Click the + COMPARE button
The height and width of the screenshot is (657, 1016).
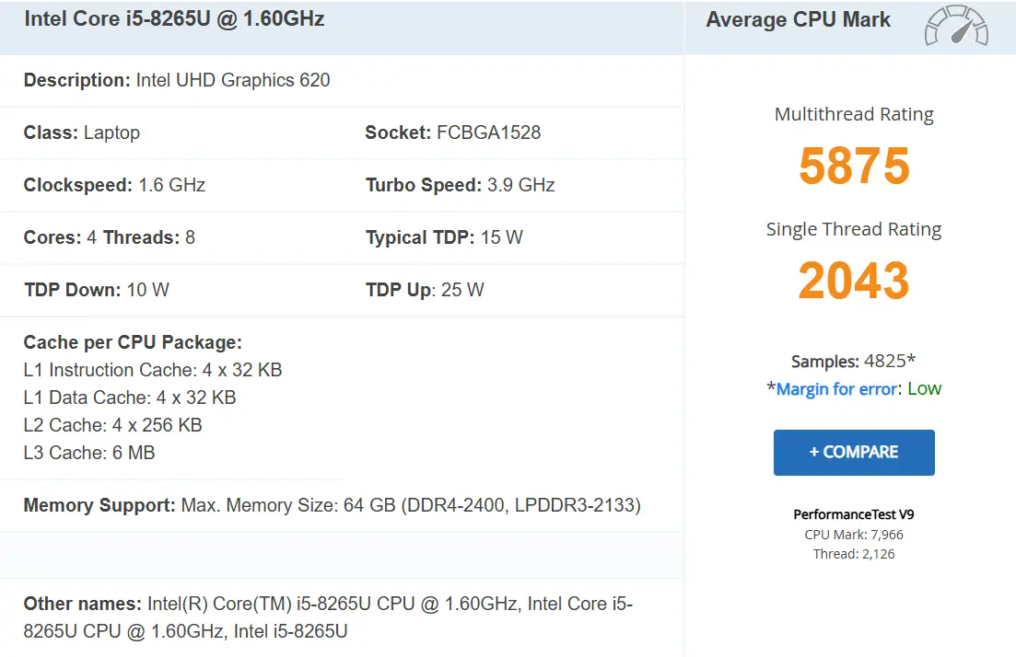pyautogui.click(x=853, y=452)
